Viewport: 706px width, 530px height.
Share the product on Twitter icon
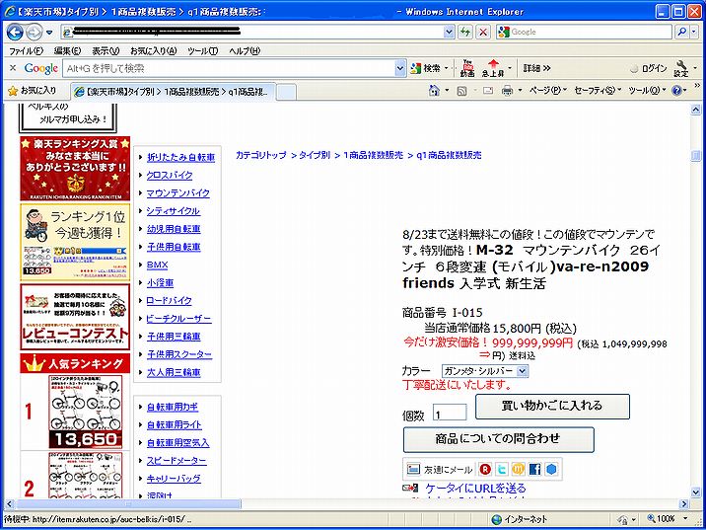(502, 469)
